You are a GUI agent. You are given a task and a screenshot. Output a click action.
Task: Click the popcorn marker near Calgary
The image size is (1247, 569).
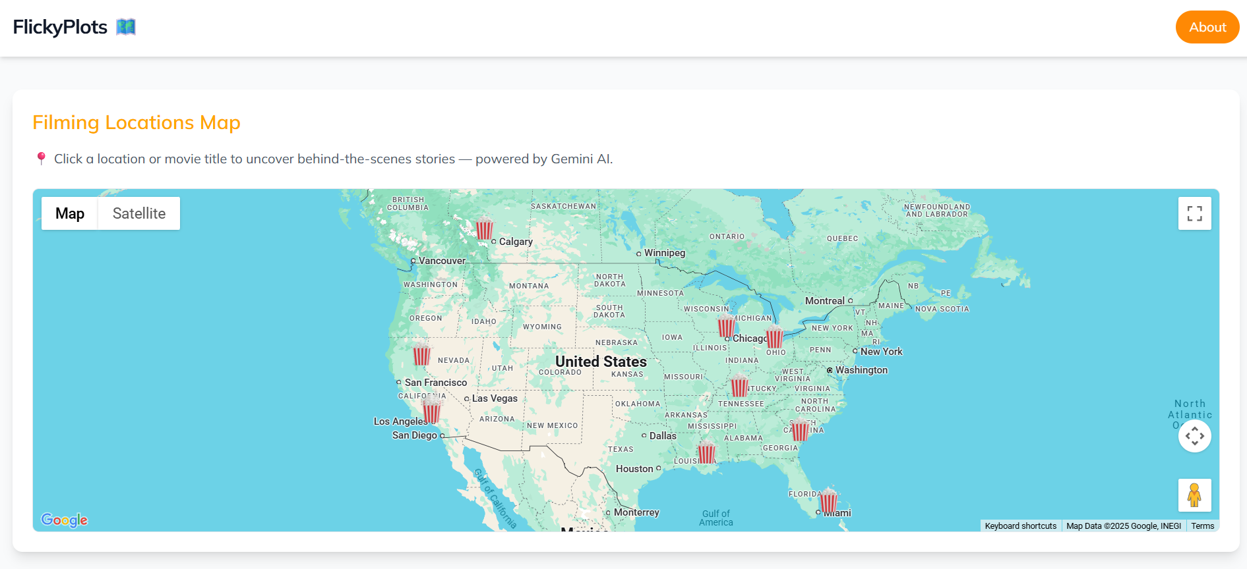[484, 228]
